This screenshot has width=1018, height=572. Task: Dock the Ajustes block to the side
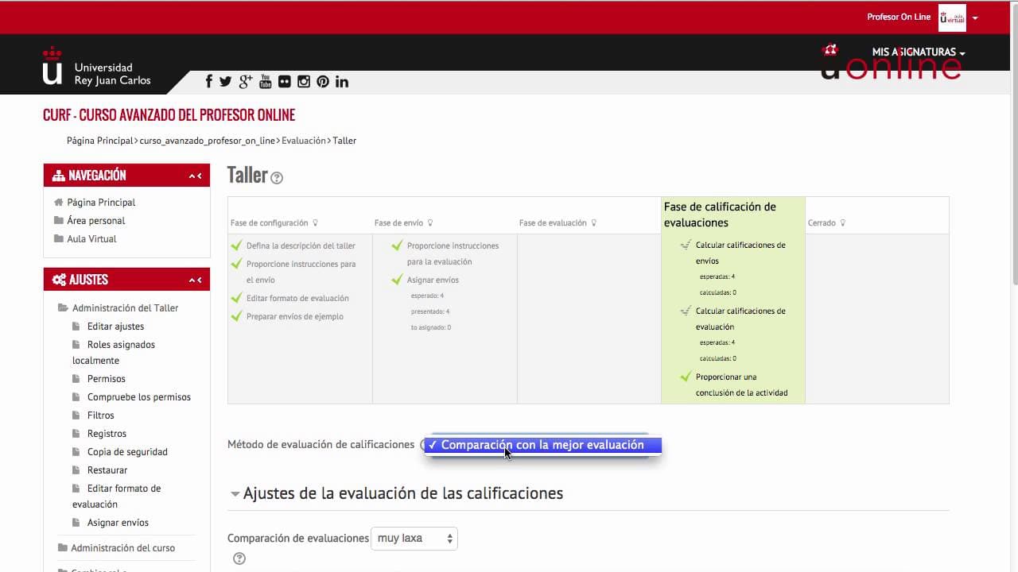coord(200,280)
